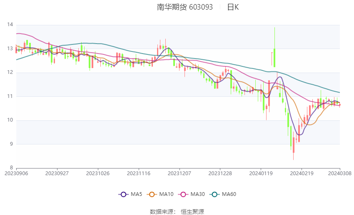Toggle the MA10 legend series
This screenshot has width=354, height=215.
160,194
